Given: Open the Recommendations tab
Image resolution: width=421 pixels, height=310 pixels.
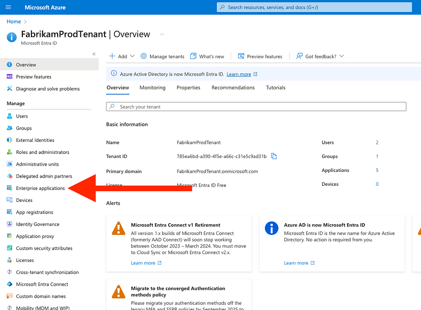Looking at the screenshot, I should 233,88.
